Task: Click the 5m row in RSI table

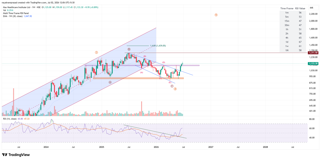Action: [292, 17]
